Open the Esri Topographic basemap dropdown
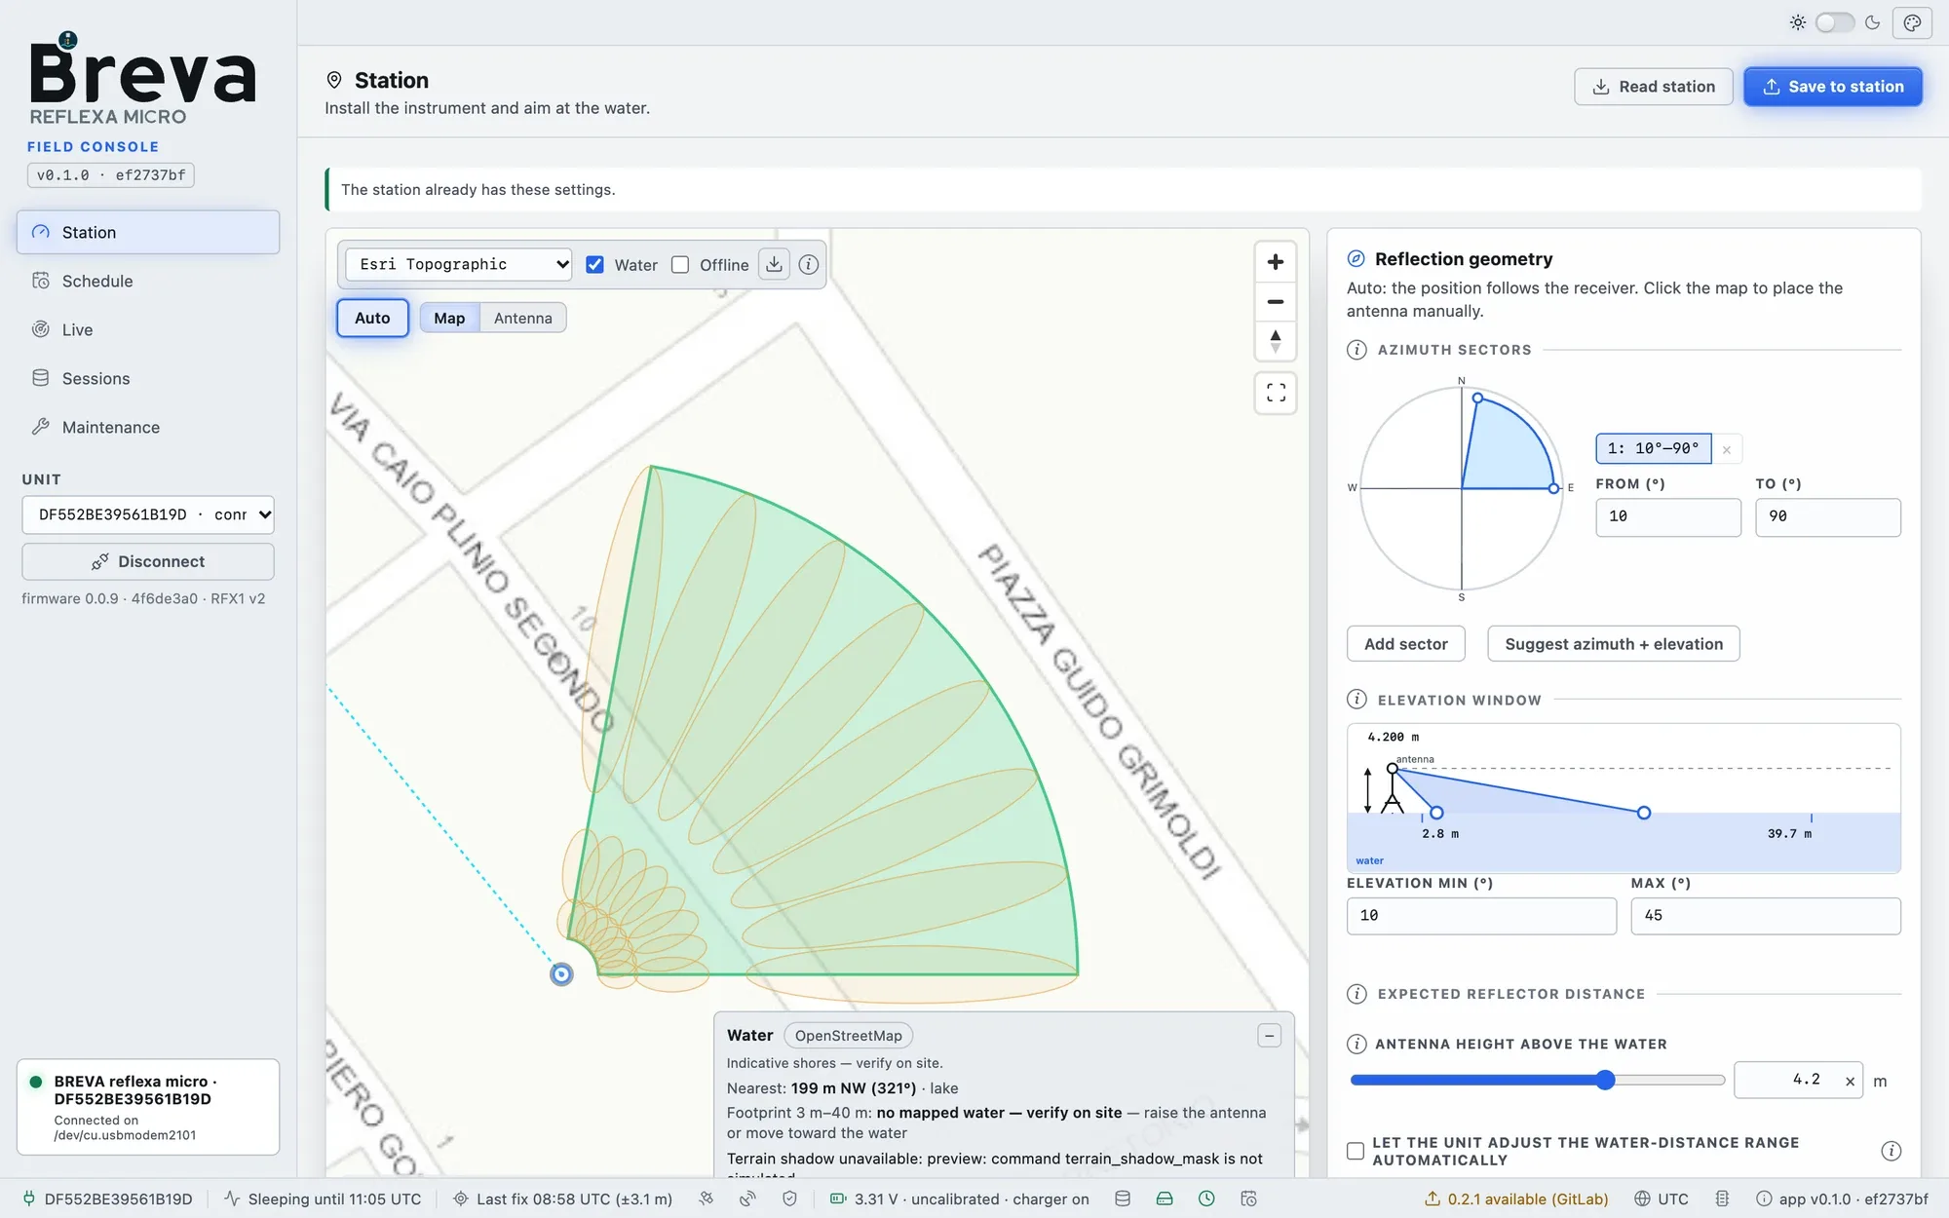The width and height of the screenshot is (1949, 1218). coord(458,264)
